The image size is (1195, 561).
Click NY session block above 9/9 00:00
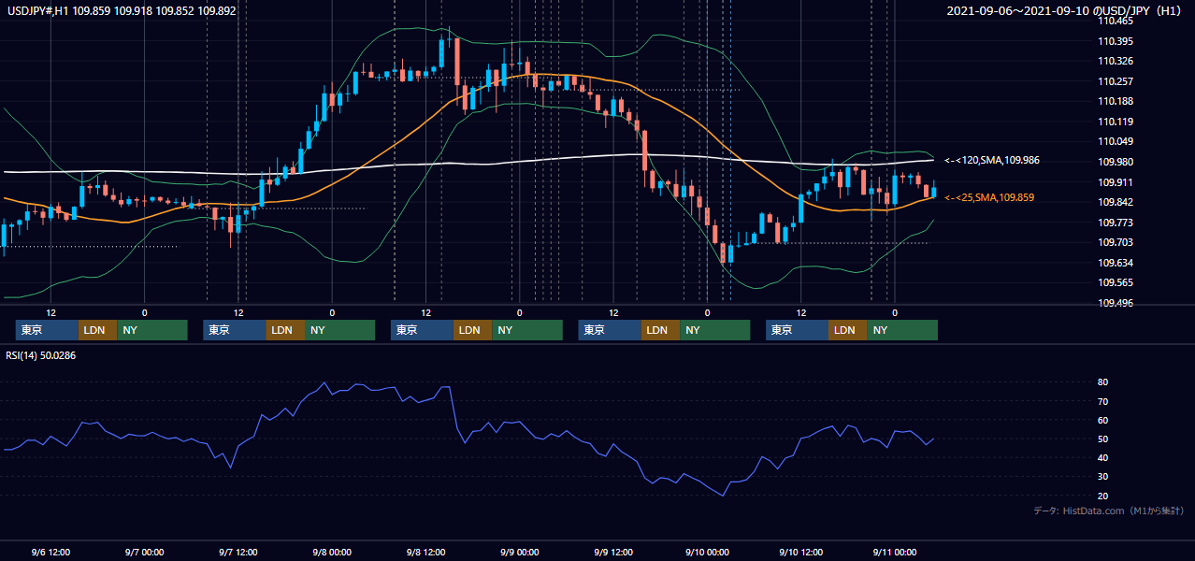click(x=527, y=330)
